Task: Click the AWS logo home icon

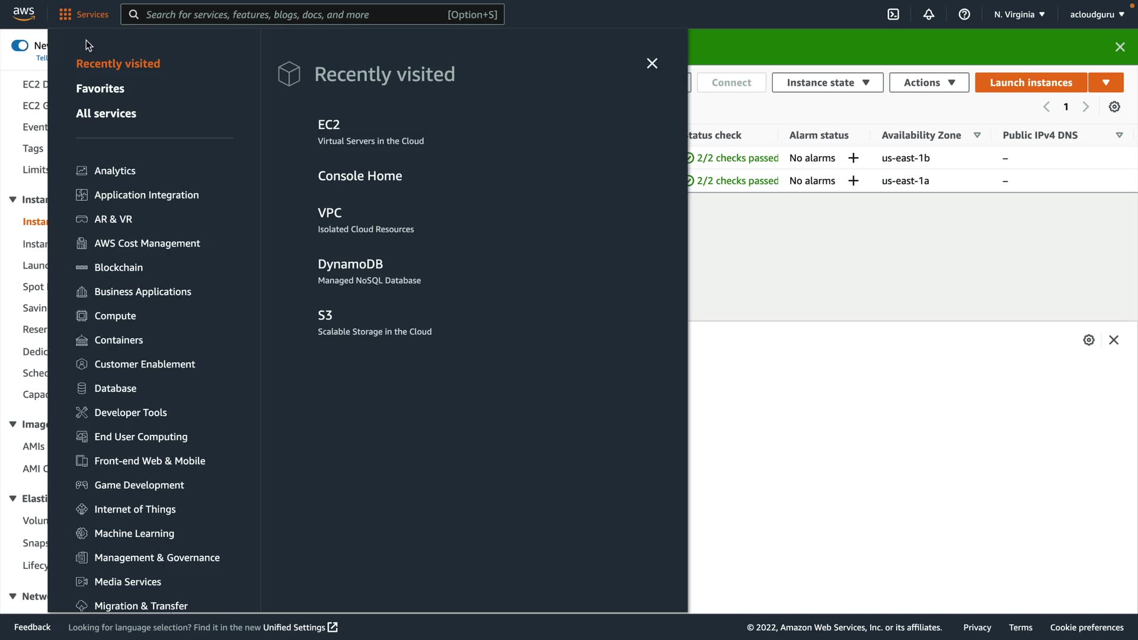Action: click(x=24, y=14)
